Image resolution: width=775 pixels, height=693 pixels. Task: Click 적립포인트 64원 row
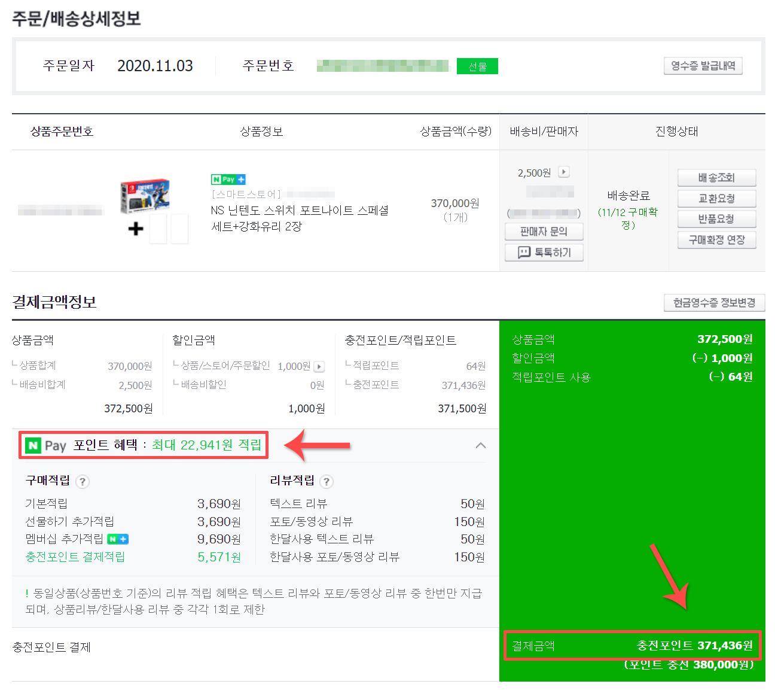click(416, 366)
